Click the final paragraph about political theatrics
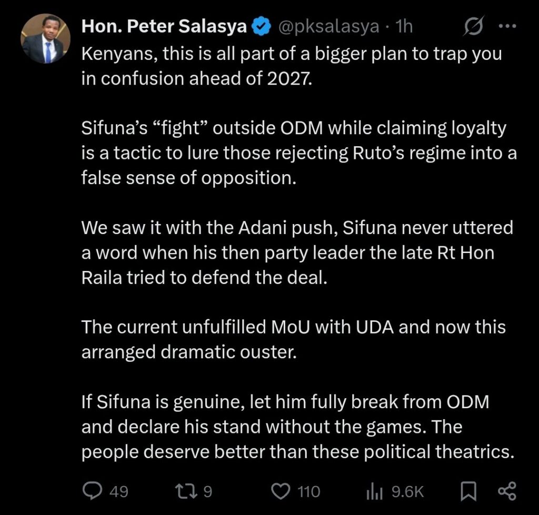This screenshot has height=515, width=539. pyautogui.click(x=296, y=427)
